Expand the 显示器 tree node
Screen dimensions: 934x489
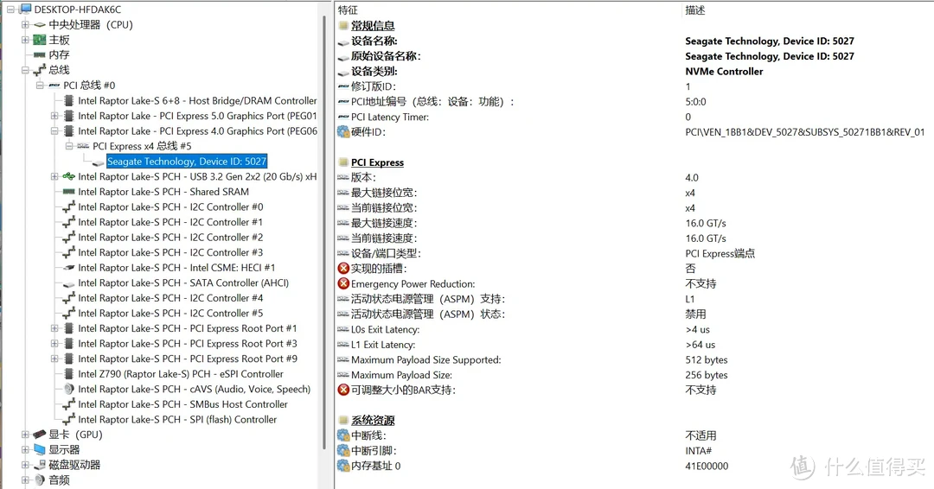point(25,450)
